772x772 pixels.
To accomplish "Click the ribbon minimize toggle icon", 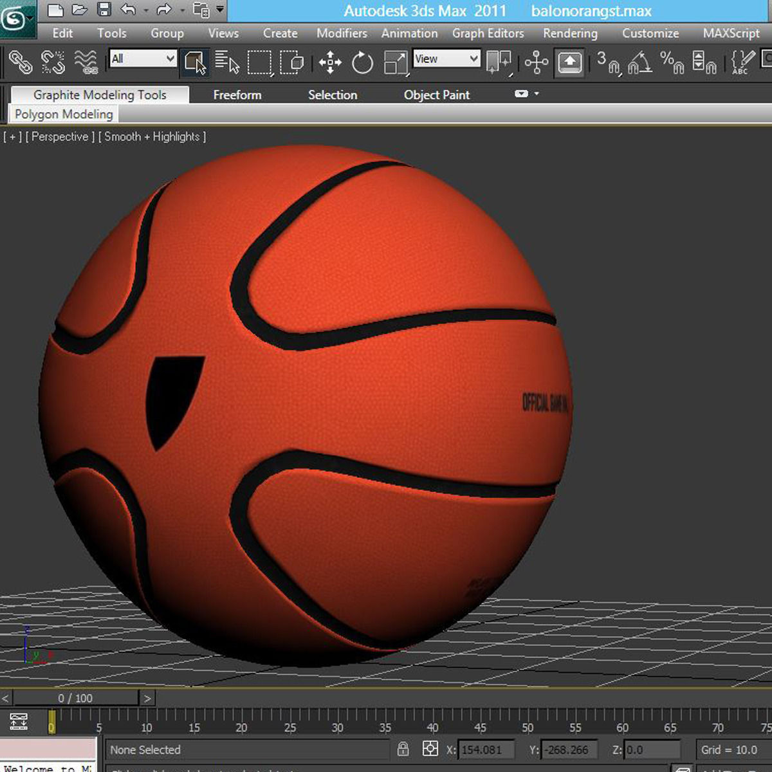I will pyautogui.click(x=521, y=94).
